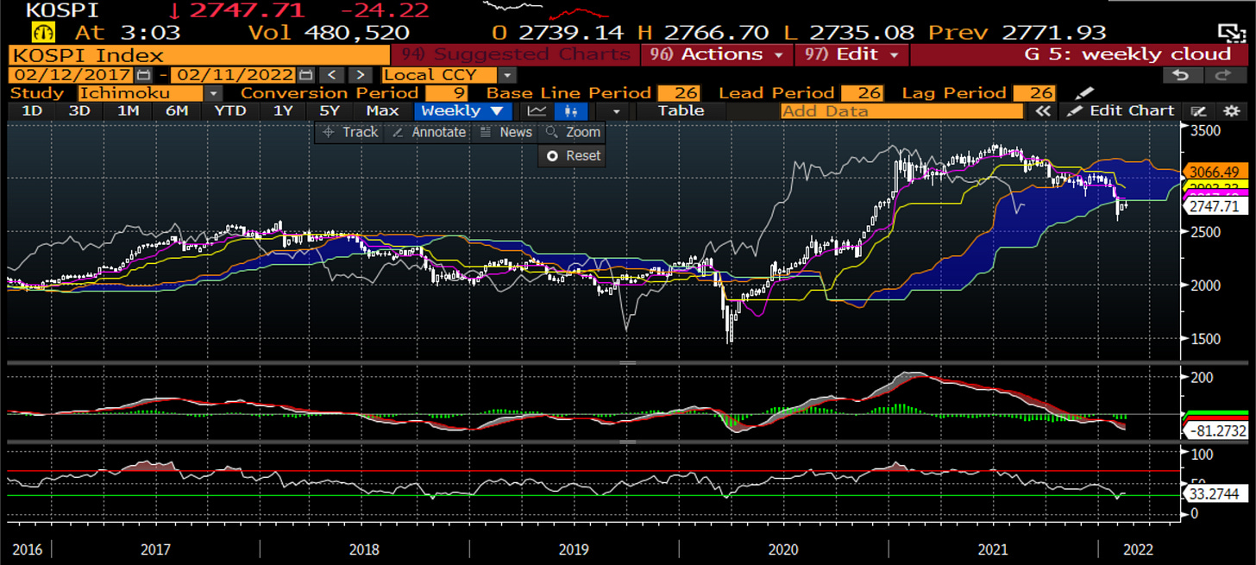
Task: Select the 5Y range tab
Action: click(329, 110)
